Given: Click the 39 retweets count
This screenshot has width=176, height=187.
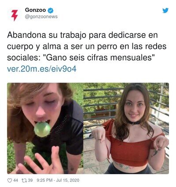Looking at the screenshot, I should pos(30,180).
